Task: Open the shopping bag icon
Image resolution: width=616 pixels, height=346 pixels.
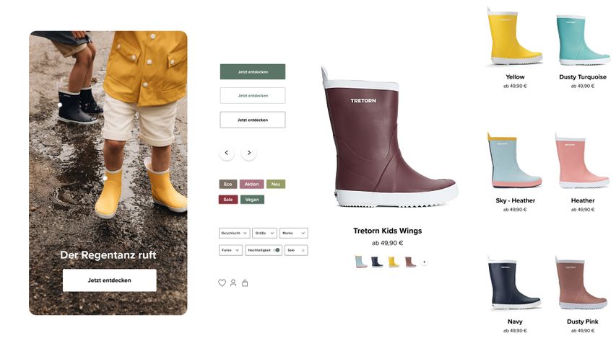Action: 245,283
